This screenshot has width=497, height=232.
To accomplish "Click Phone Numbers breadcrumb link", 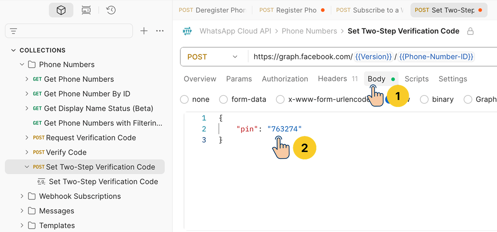I will coord(309,31).
